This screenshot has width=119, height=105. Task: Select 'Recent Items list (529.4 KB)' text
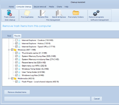click(x=34, y=63)
